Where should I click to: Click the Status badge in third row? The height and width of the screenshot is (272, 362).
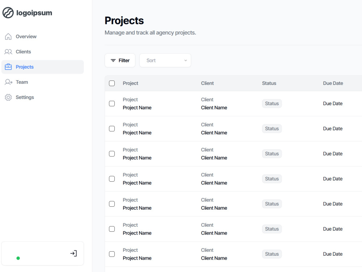(272, 154)
